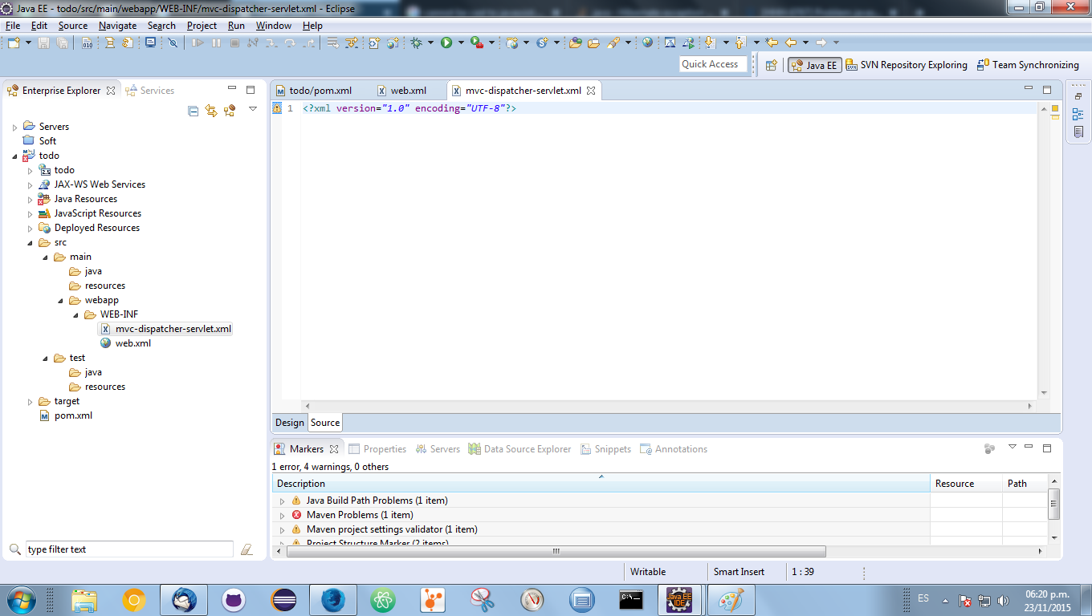
Task: Click the Quick Access search field
Action: coord(713,64)
